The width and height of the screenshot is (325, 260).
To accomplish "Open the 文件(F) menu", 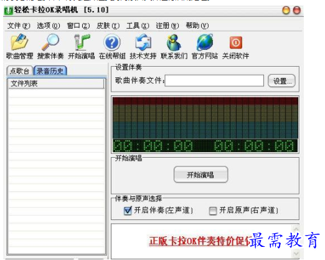I will 19,26.
